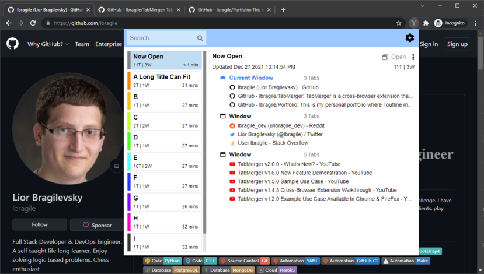Screen dimensions: 484x274
Task: Click the Window icon with 5 Tabs
Action: (x=222, y=154)
